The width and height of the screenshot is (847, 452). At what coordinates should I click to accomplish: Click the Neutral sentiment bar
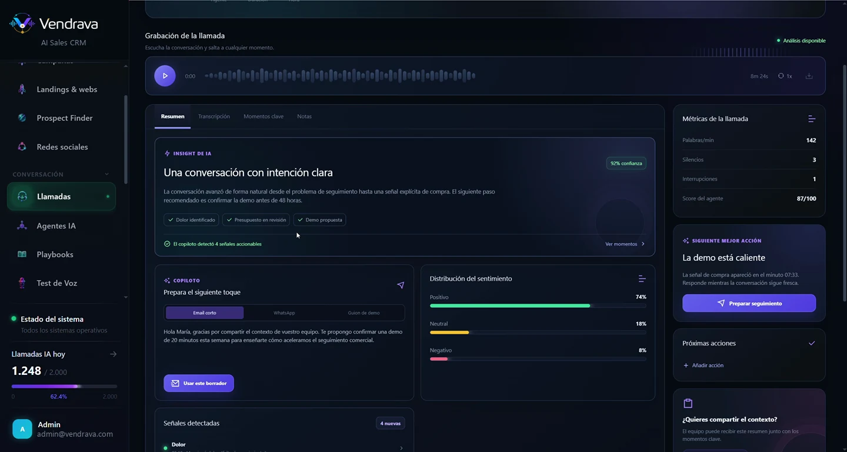(538, 333)
